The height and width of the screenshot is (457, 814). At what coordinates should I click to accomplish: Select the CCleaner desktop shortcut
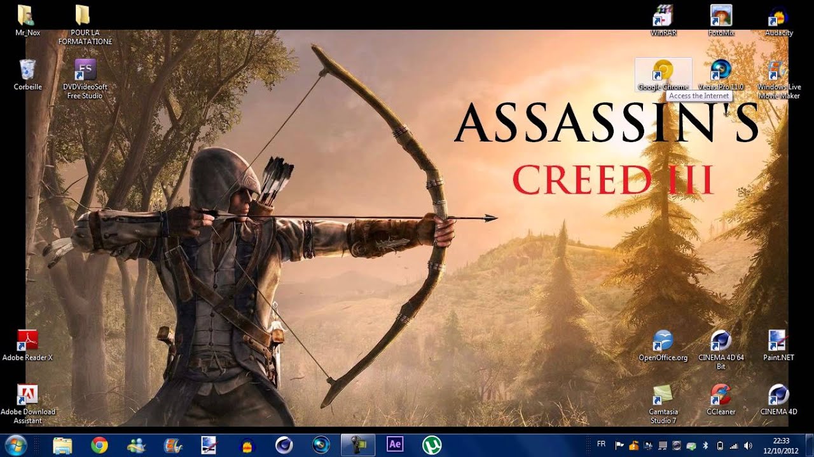pos(721,400)
